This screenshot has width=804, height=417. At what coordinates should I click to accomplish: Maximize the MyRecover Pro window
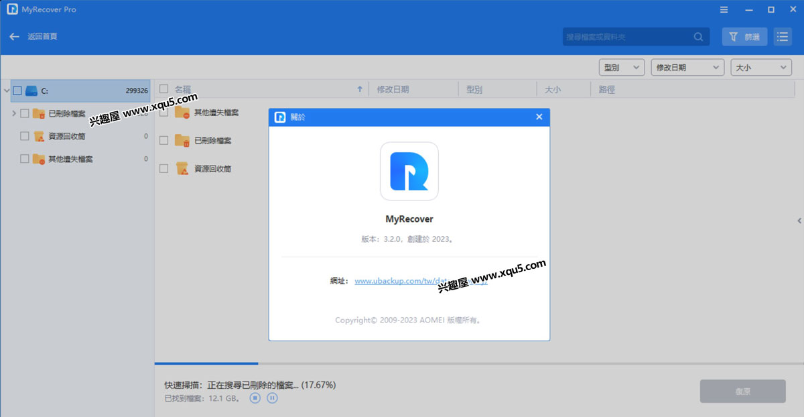tap(771, 10)
